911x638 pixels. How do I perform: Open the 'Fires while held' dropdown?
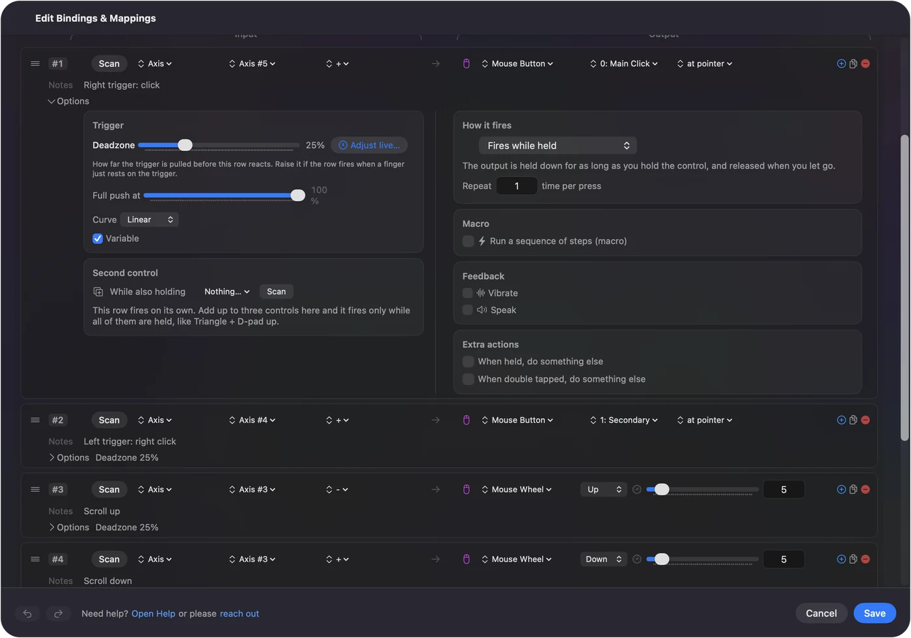pos(558,146)
